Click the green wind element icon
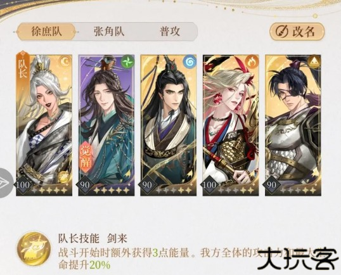The image size is (341, 275). (127, 61)
